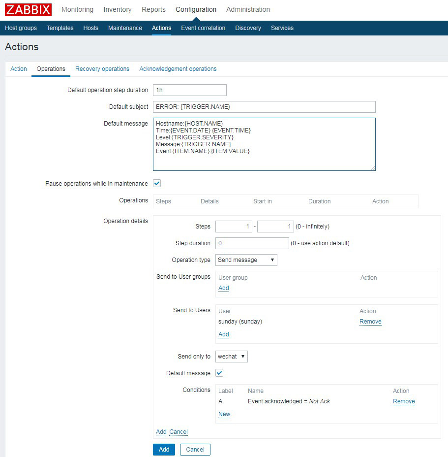Click the blue Add button
The height and width of the screenshot is (457, 448).
(164, 449)
